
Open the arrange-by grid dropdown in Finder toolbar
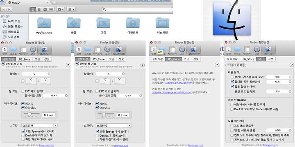tap(71, 9)
